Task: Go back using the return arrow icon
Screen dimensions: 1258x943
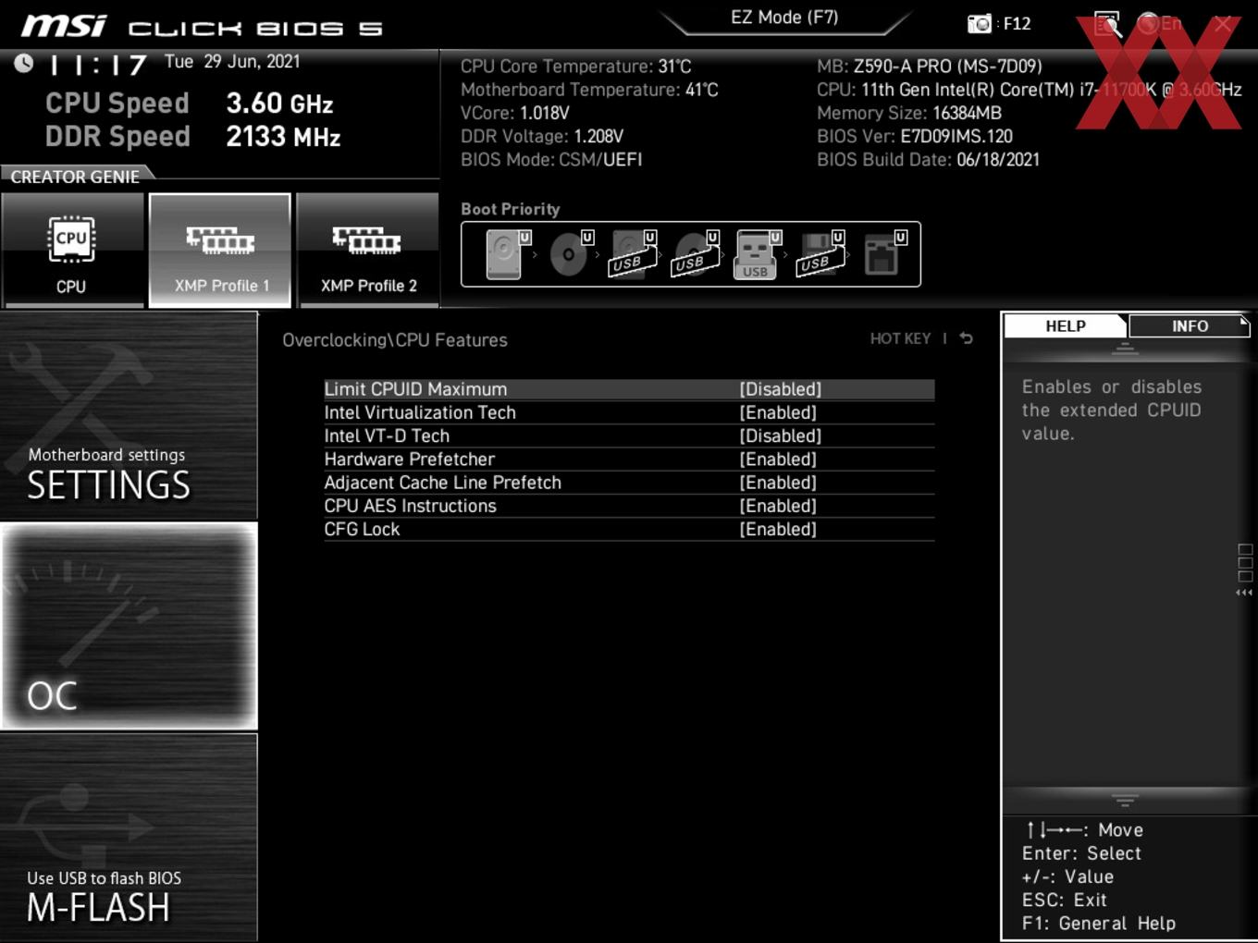Action: click(966, 338)
